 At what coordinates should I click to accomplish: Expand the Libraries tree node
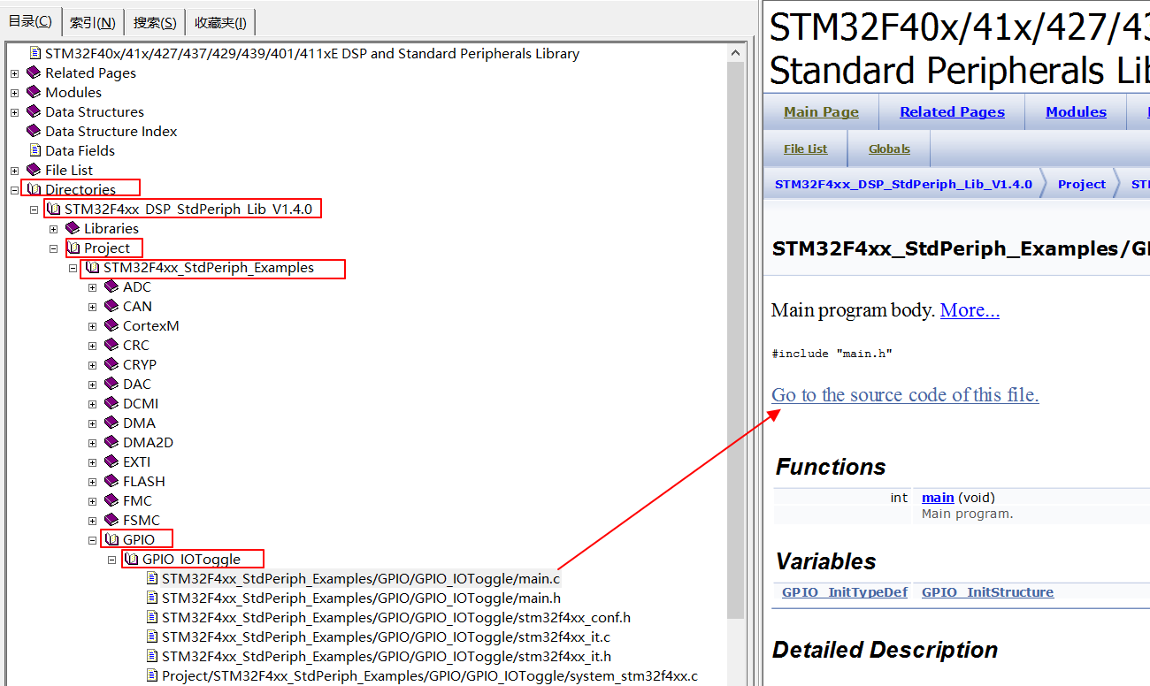[x=53, y=229]
